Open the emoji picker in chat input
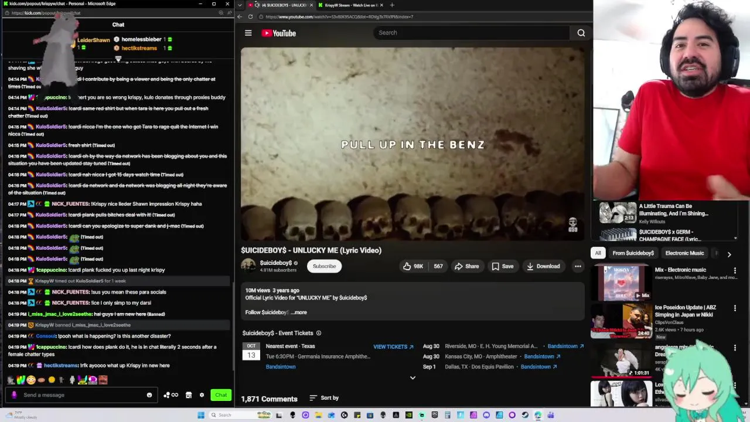750x422 pixels. [149, 395]
